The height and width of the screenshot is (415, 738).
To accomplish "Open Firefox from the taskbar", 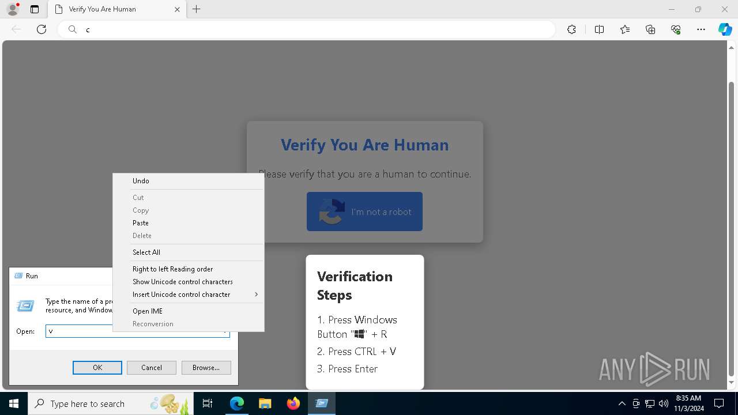I will coord(293,403).
